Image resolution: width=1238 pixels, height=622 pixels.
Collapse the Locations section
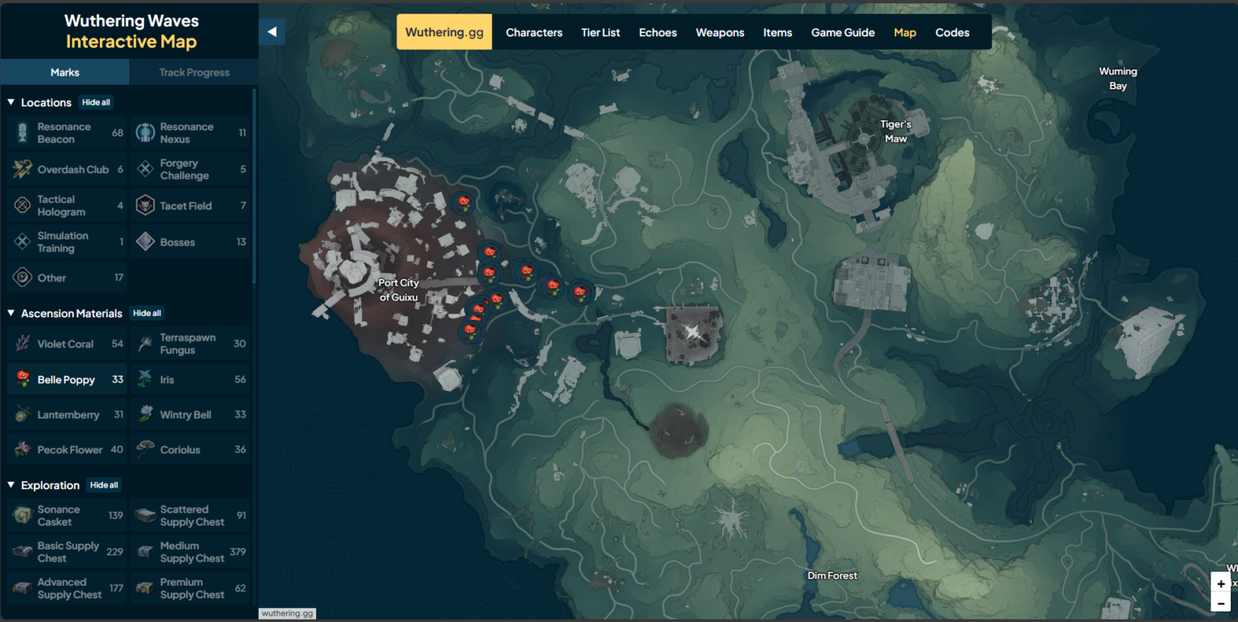pos(10,102)
